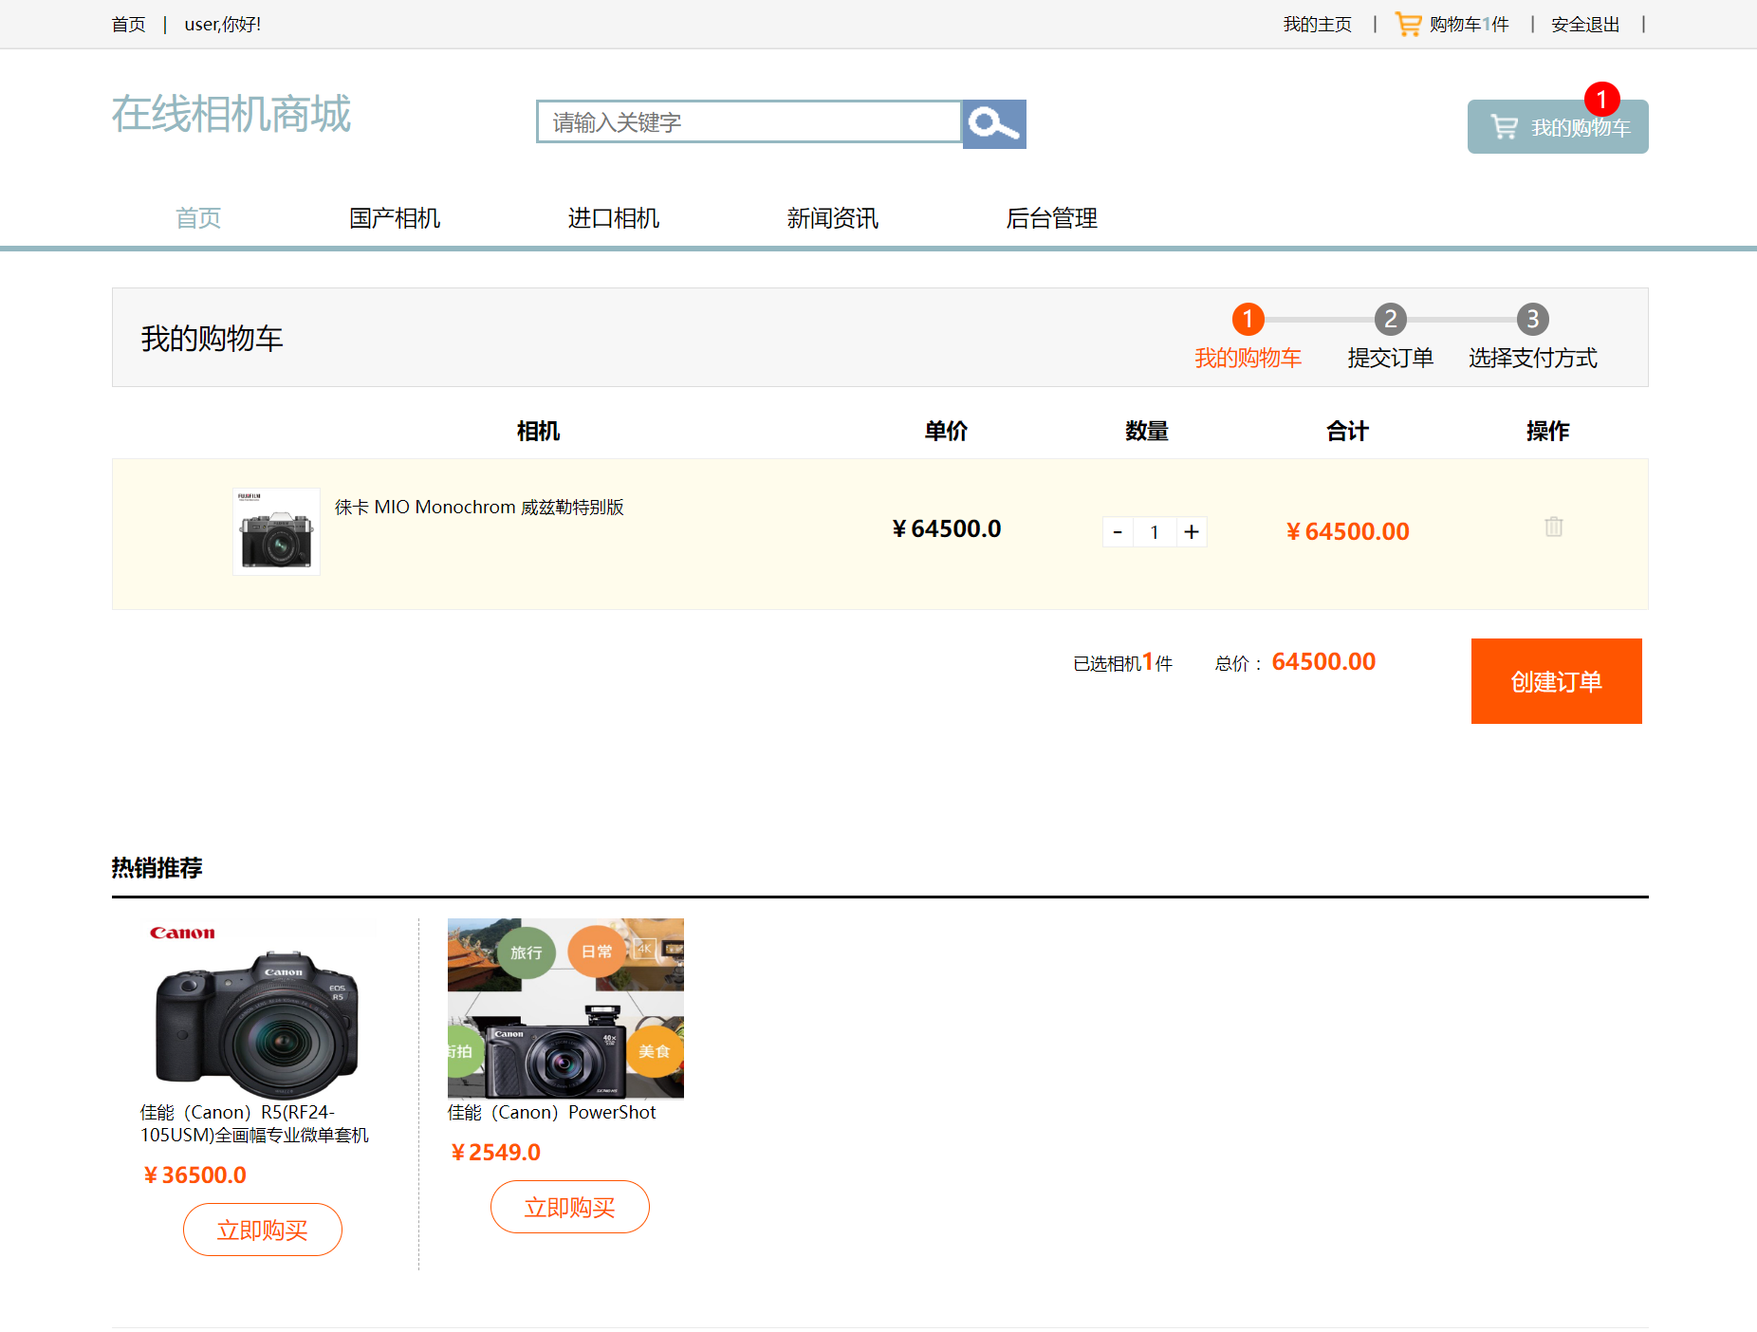Click step 1 我的购物车 indicator circle
The height and width of the screenshot is (1332, 1757).
coord(1248,320)
